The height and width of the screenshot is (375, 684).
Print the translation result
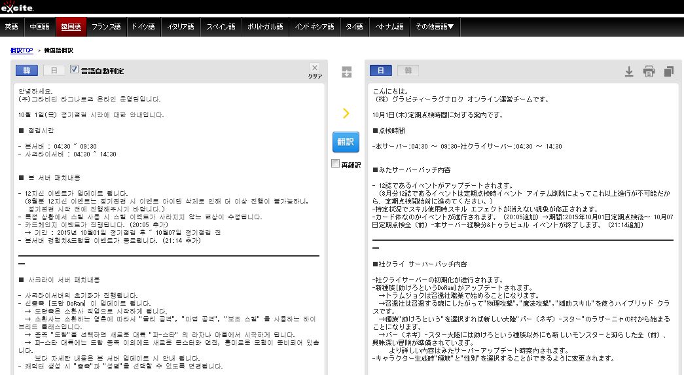pos(649,71)
